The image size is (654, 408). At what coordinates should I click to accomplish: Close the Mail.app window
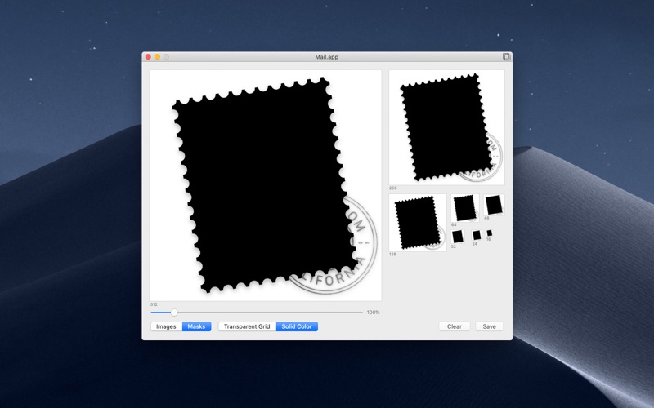pyautogui.click(x=148, y=57)
